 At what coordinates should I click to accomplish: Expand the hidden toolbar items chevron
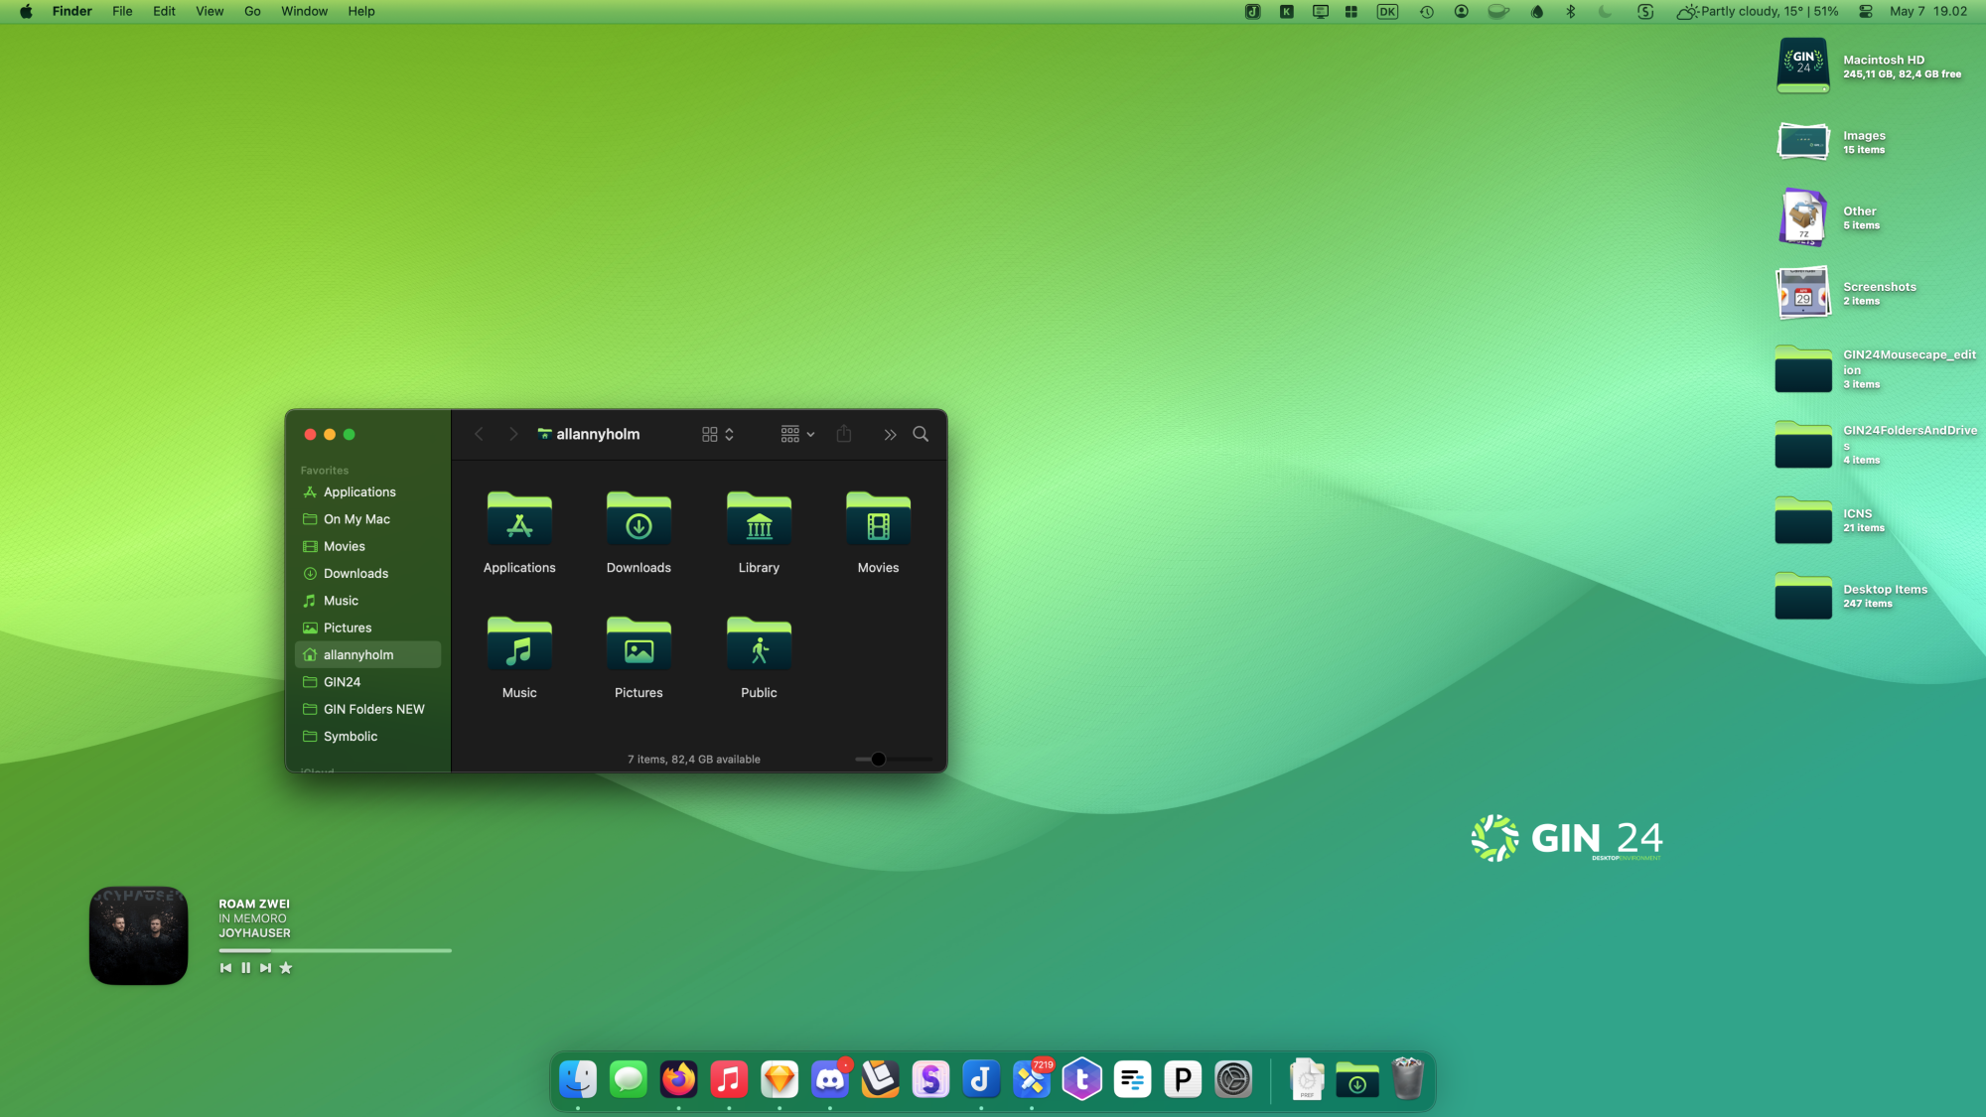890,434
